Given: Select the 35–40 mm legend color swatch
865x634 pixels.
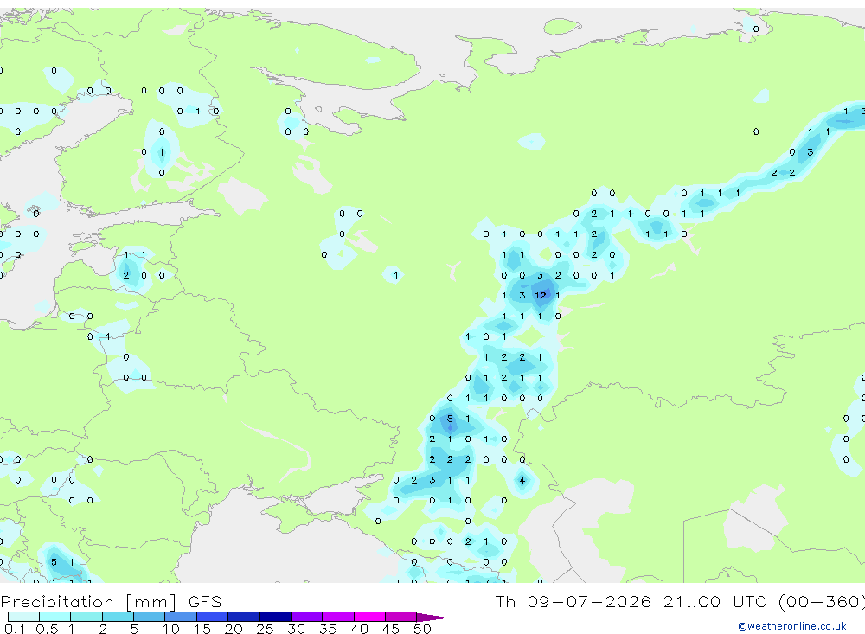Looking at the screenshot, I should tap(337, 617).
